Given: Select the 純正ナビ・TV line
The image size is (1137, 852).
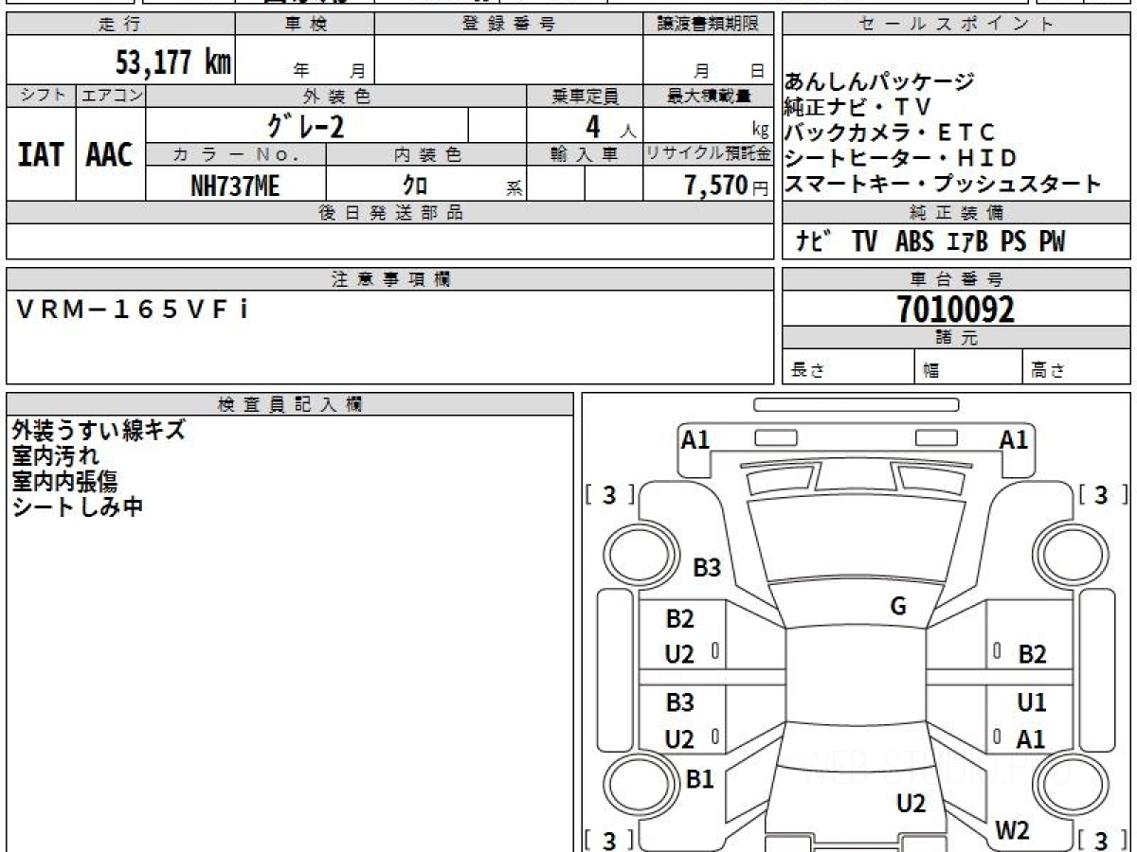Looking at the screenshot, I should (858, 107).
